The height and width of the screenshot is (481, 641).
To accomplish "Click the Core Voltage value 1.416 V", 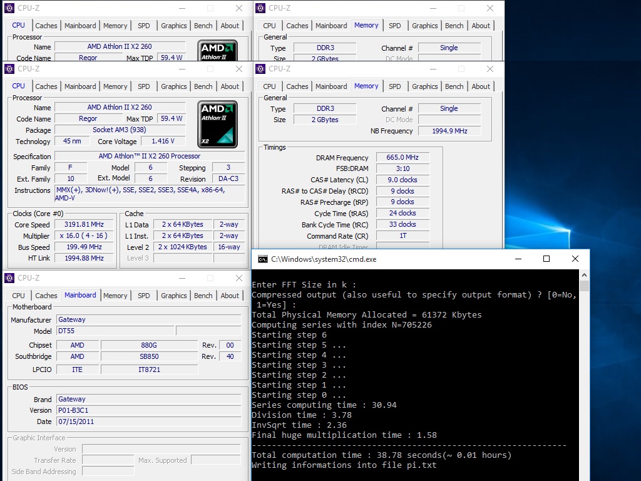I will [163, 141].
